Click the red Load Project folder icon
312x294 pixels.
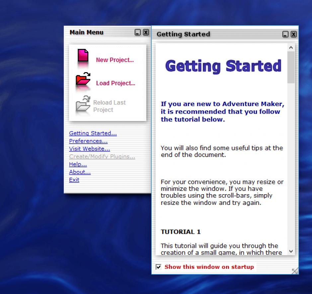click(x=83, y=79)
